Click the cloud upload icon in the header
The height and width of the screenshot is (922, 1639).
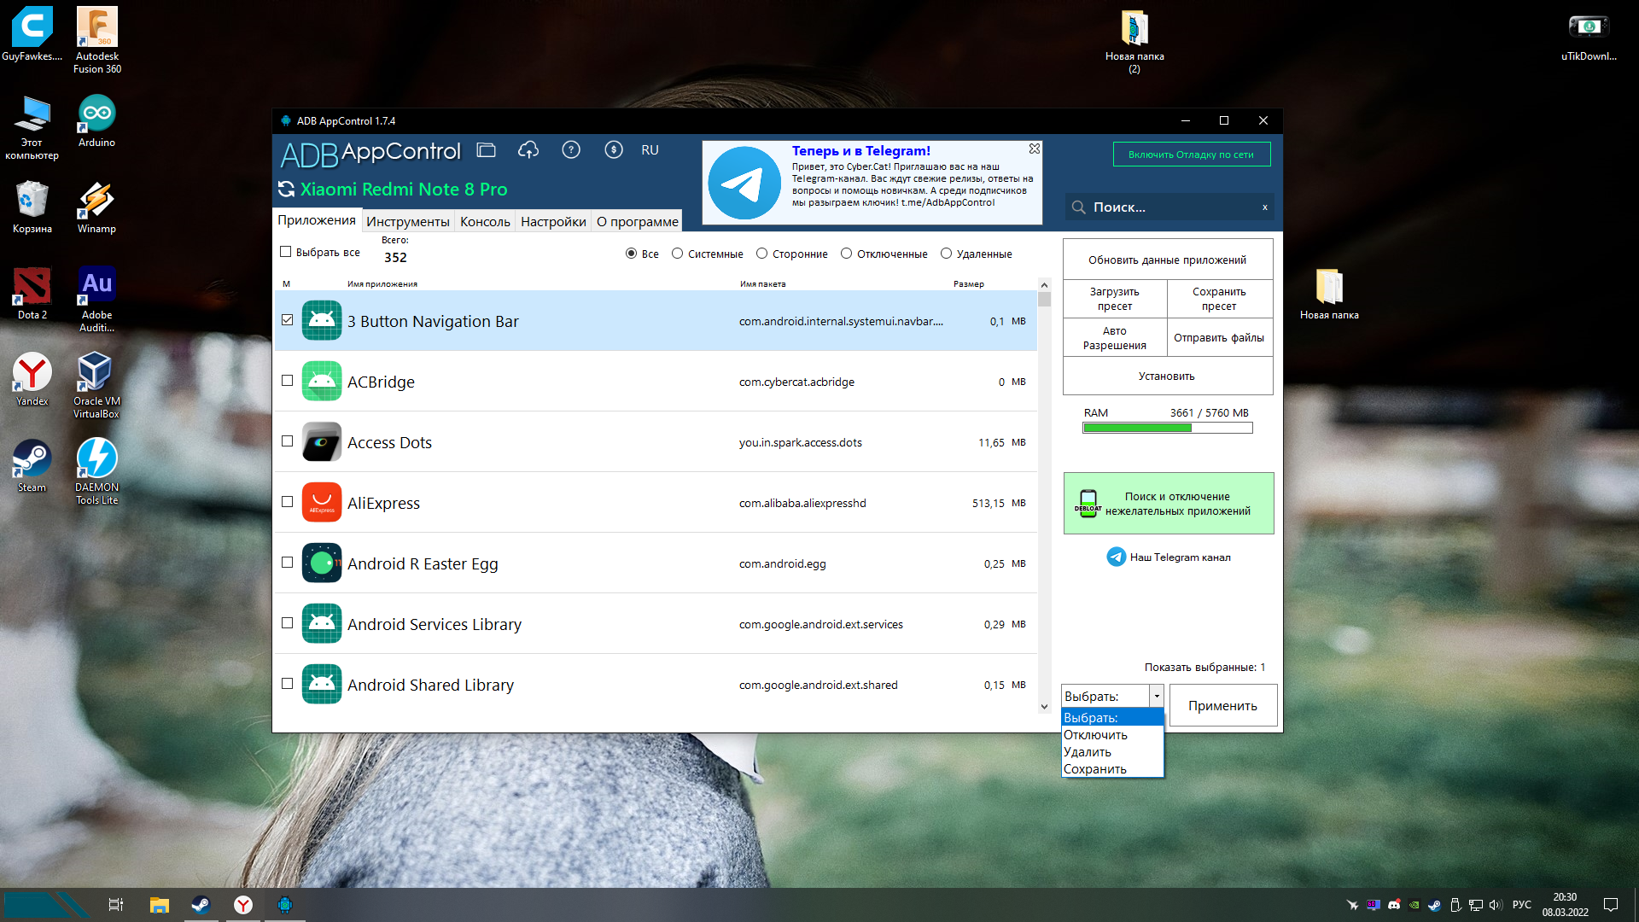528,150
